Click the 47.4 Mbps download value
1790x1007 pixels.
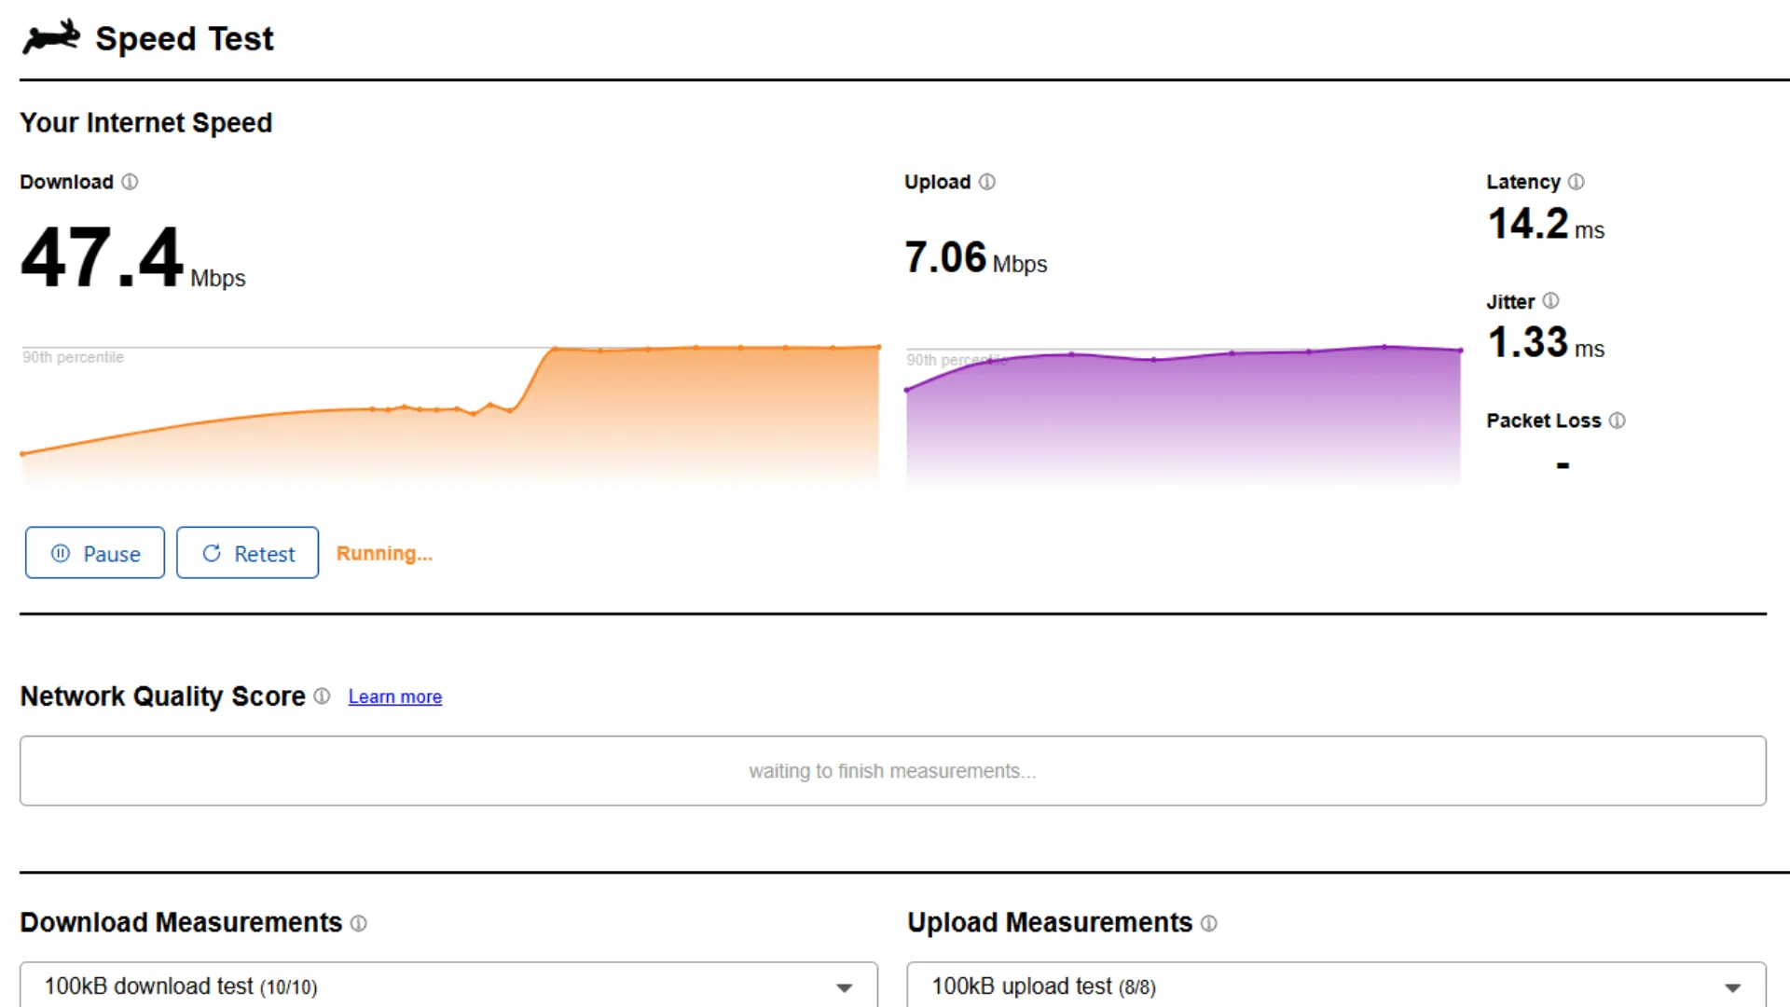coord(132,258)
